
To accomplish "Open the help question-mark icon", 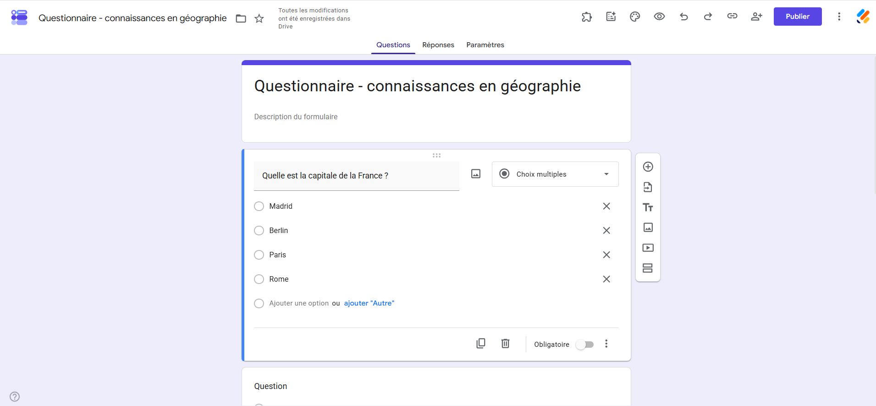I will pos(15,396).
